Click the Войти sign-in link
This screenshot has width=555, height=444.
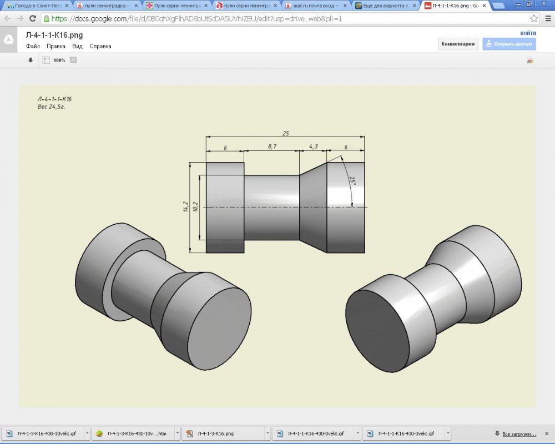[x=528, y=33]
